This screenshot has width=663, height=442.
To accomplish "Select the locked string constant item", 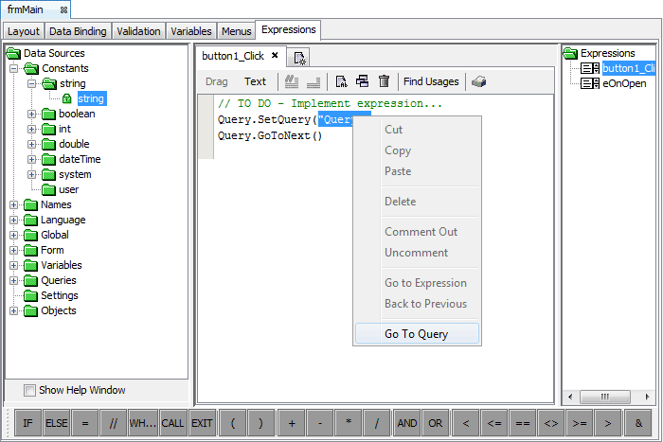I will click(91, 98).
